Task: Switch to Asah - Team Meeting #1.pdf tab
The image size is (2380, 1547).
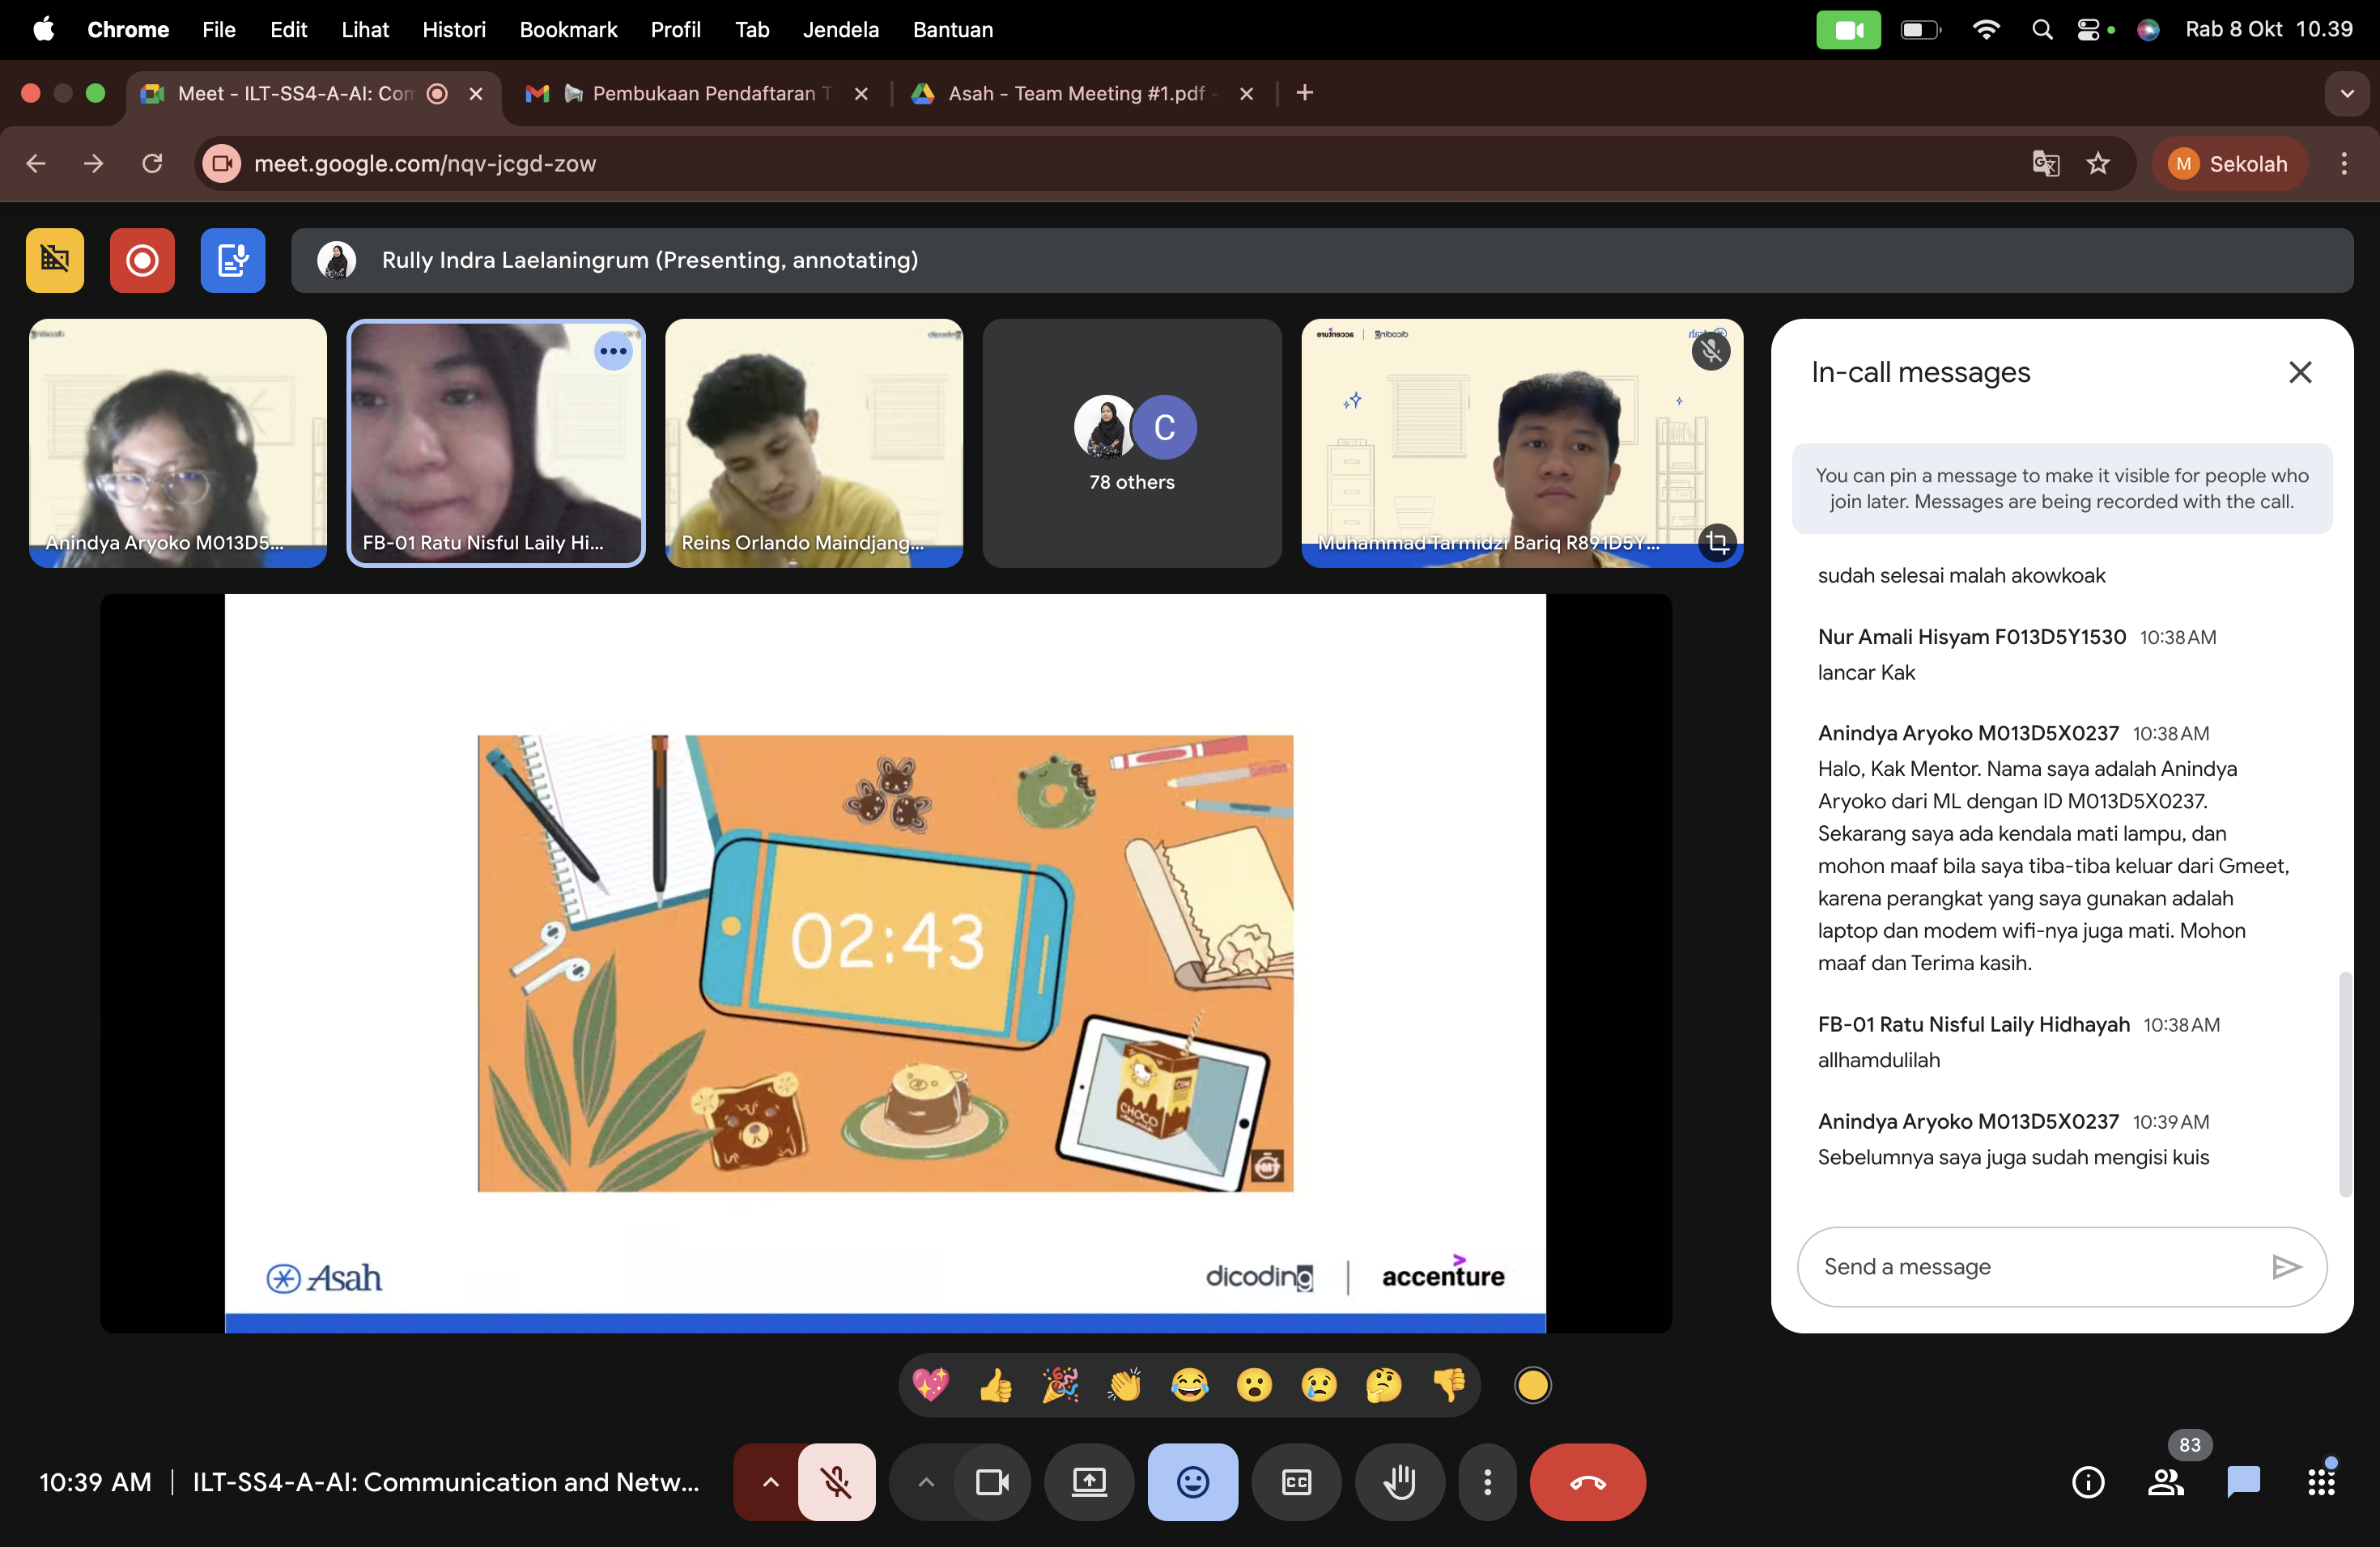Action: tap(1076, 94)
